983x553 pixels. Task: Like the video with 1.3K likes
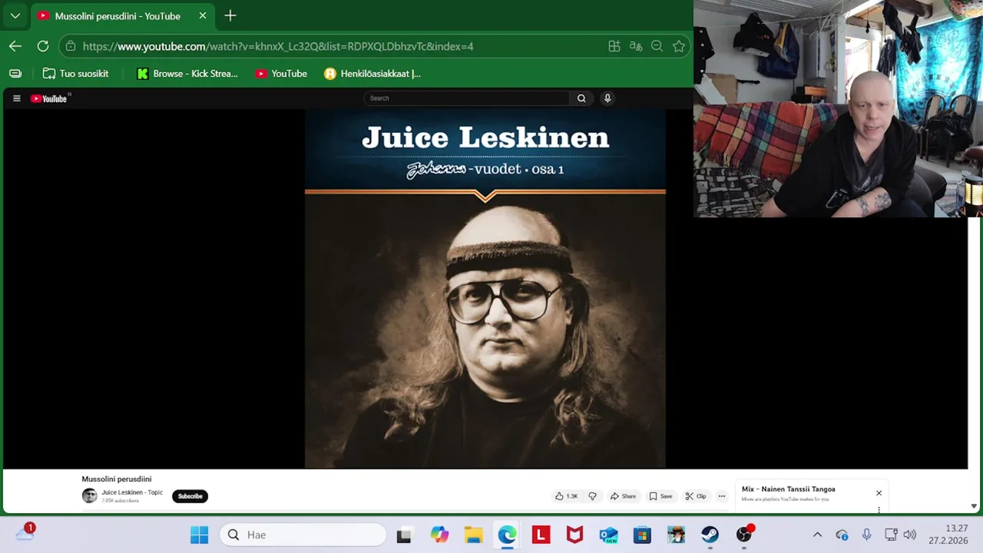click(x=566, y=496)
